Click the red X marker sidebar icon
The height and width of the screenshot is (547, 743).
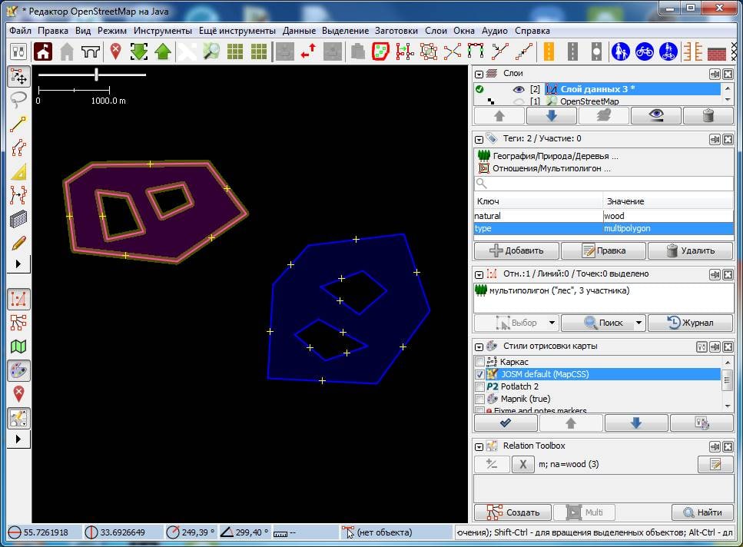[18, 394]
